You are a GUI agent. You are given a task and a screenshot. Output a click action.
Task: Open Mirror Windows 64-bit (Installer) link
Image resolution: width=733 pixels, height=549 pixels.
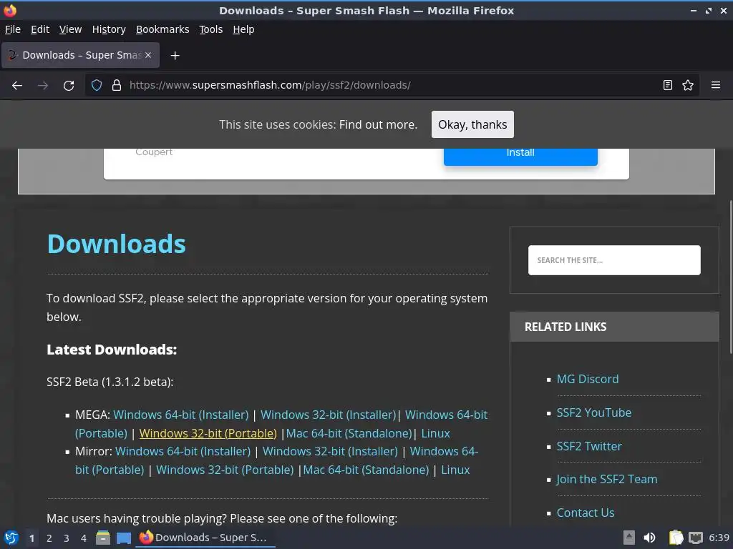pos(183,452)
